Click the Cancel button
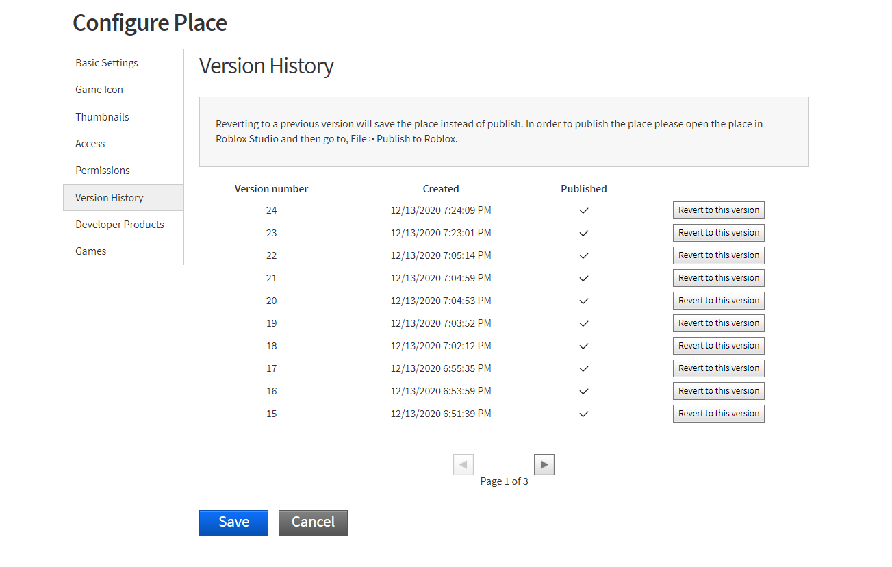Image resolution: width=892 pixels, height=567 pixels. click(313, 522)
